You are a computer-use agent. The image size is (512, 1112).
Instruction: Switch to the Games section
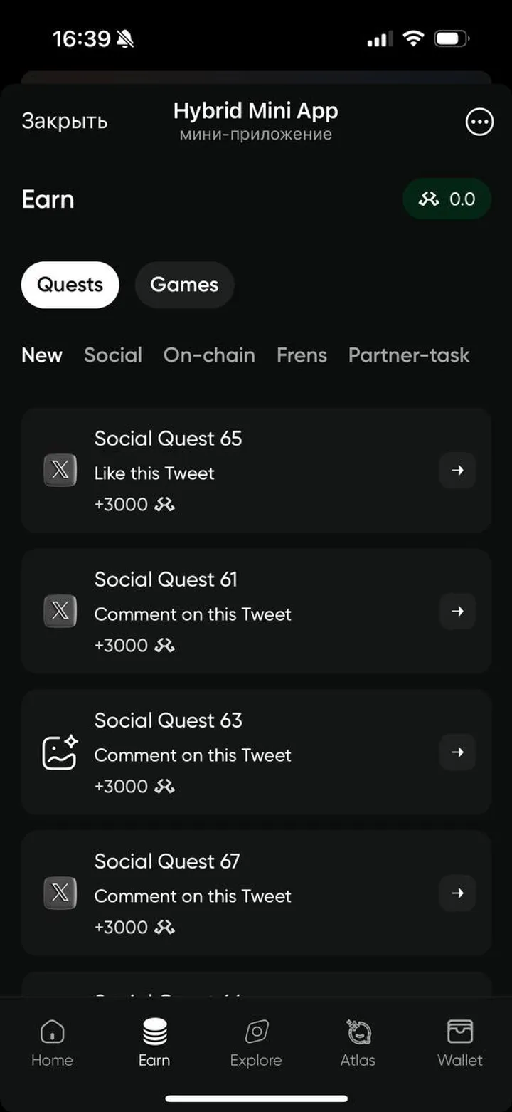[x=184, y=285]
